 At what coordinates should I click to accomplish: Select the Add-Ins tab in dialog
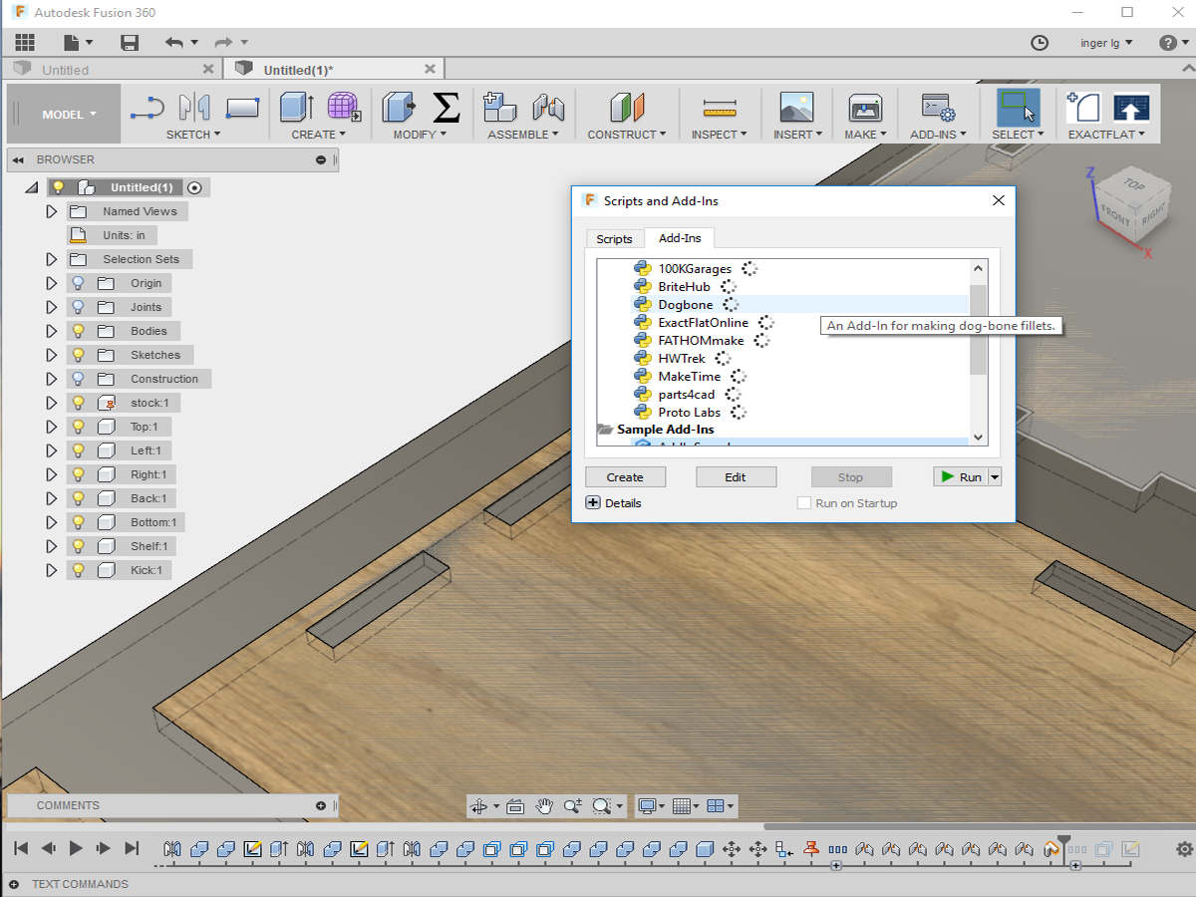tap(680, 238)
